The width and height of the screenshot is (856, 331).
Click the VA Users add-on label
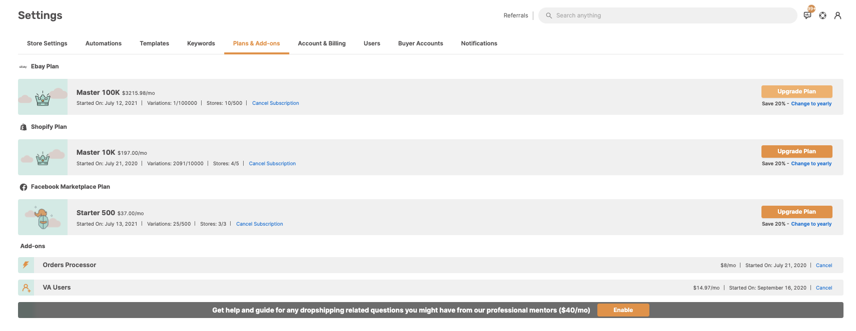point(57,288)
